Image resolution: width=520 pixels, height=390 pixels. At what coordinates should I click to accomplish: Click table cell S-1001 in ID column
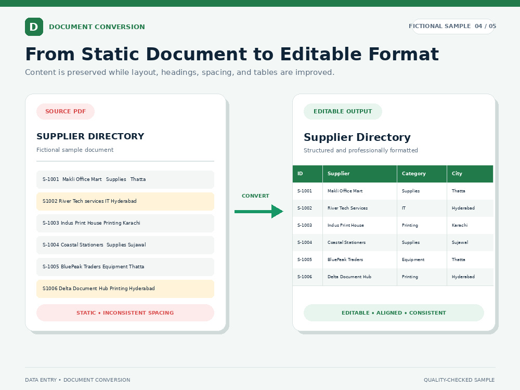coord(307,191)
